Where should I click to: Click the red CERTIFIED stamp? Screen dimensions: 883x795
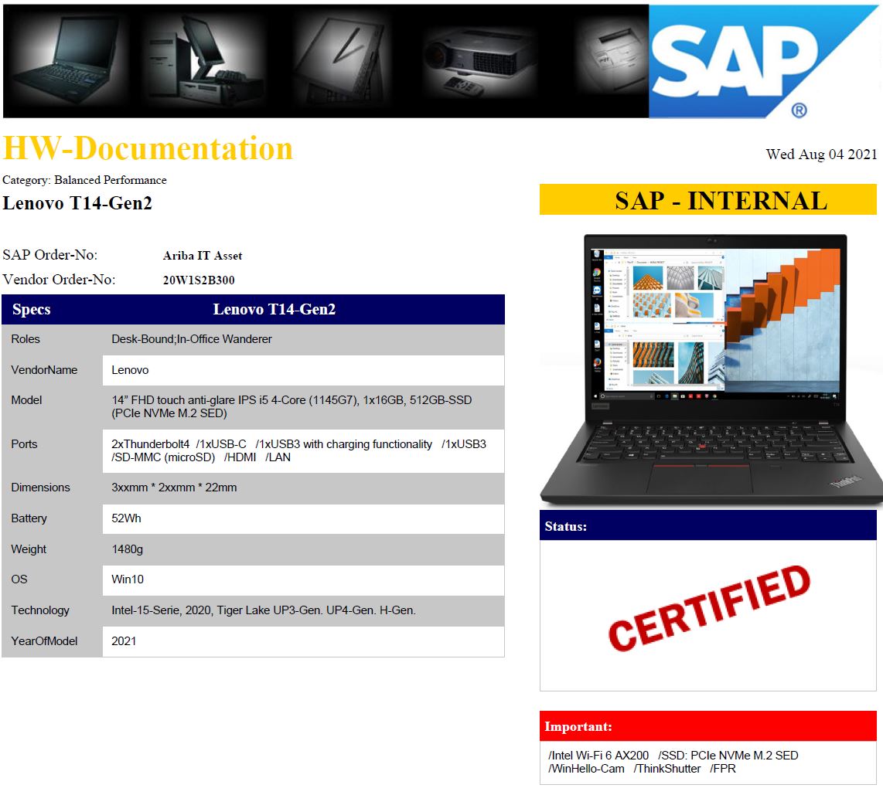710,609
